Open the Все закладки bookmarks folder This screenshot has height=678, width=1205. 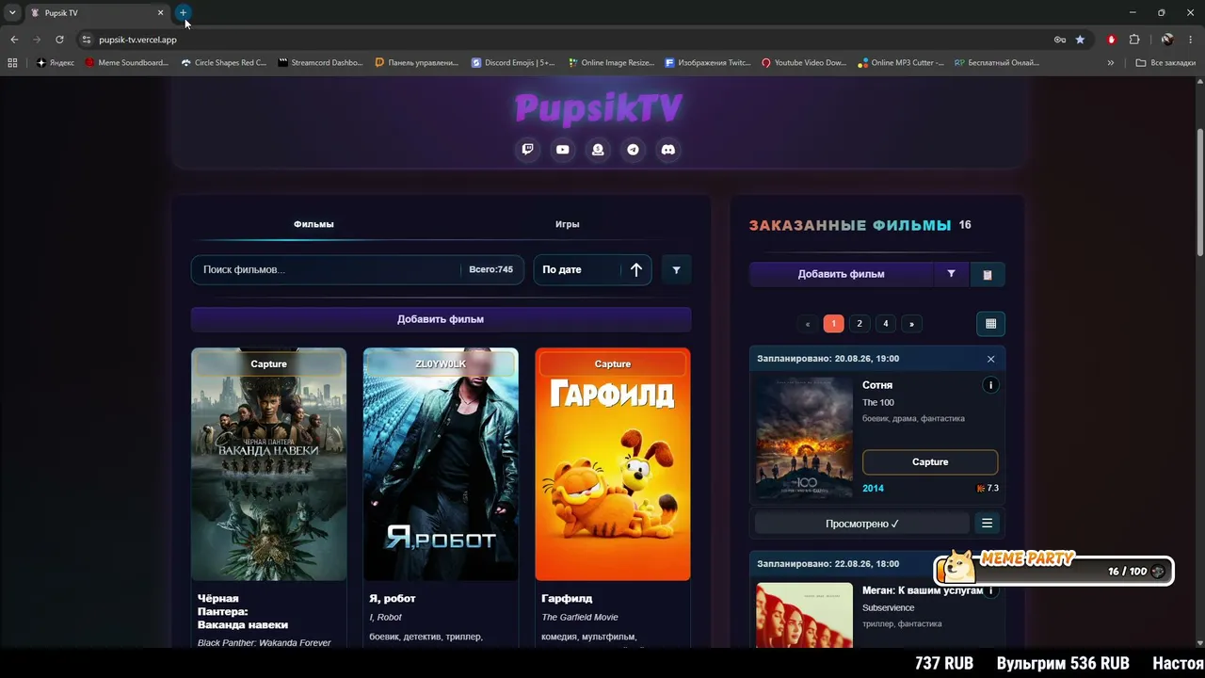(1165, 63)
